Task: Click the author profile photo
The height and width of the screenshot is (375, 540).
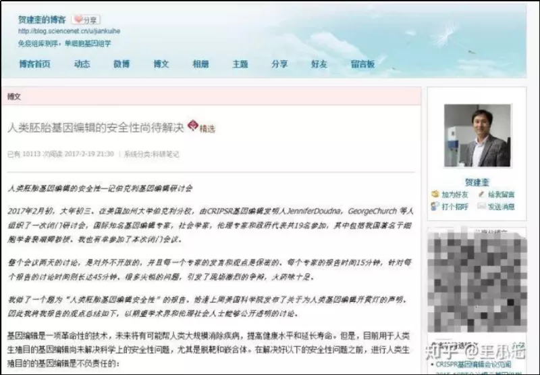Action: pos(477,136)
